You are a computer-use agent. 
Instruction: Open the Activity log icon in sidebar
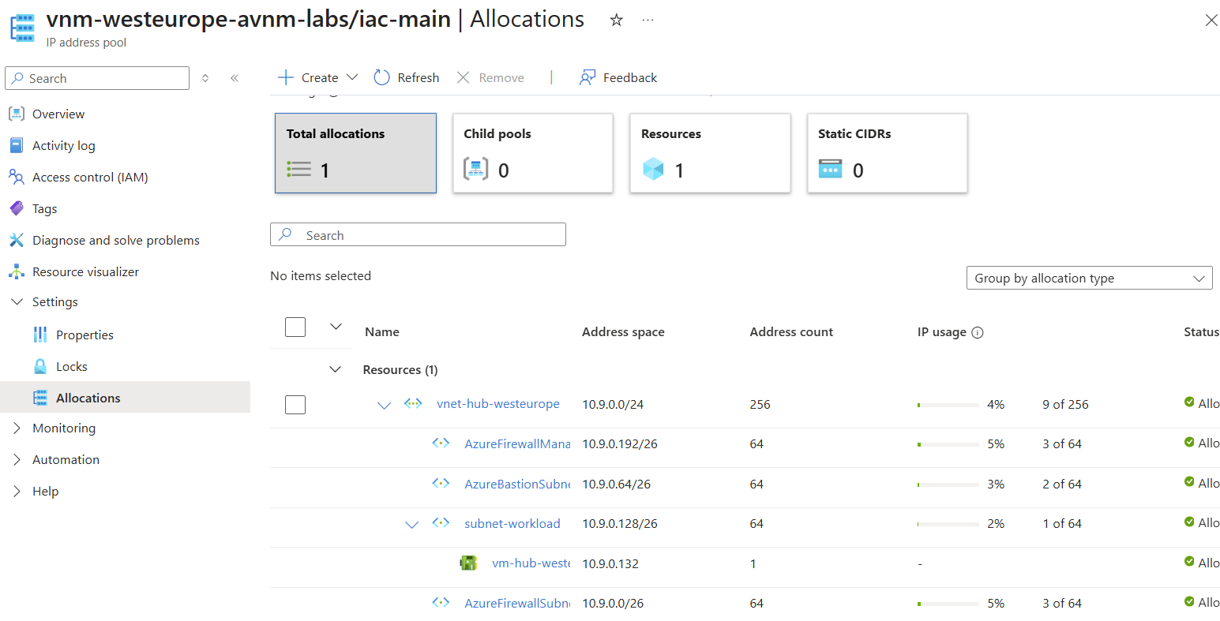coord(17,145)
